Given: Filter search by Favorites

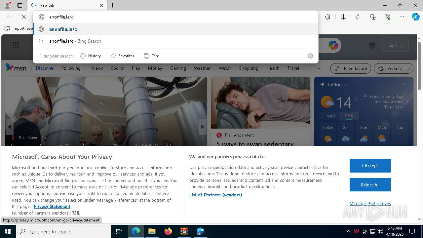Looking at the screenshot, I should click(122, 56).
